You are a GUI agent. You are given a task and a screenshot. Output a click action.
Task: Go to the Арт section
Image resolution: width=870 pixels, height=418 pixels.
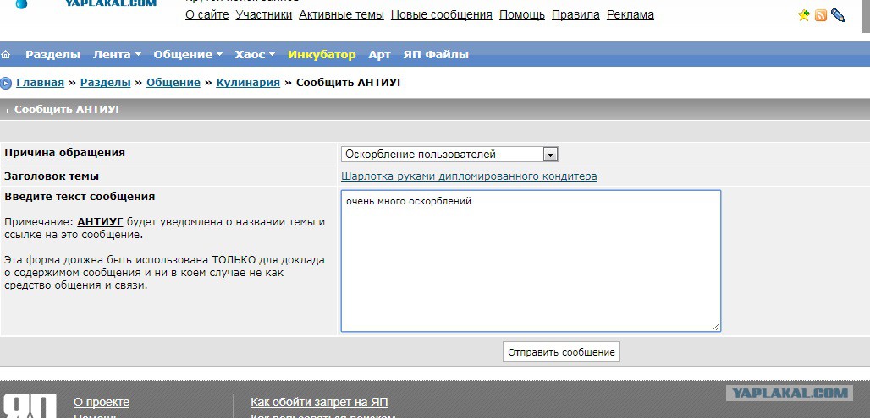(x=379, y=54)
